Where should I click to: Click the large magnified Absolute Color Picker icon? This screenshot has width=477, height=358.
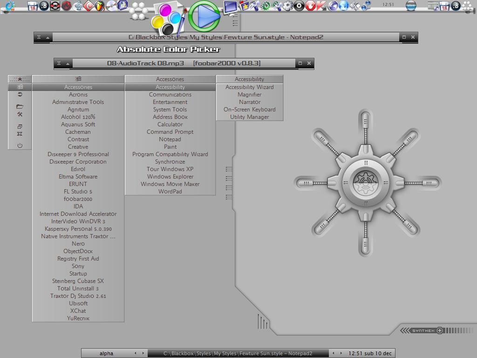[168, 18]
